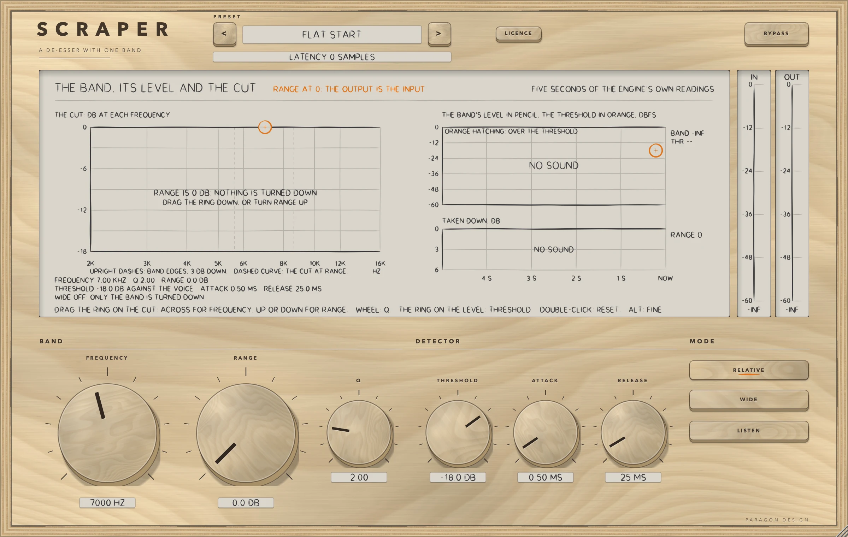This screenshot has width=848, height=537.
Task: Click the orange ring on the cut graph
Action: 265,127
